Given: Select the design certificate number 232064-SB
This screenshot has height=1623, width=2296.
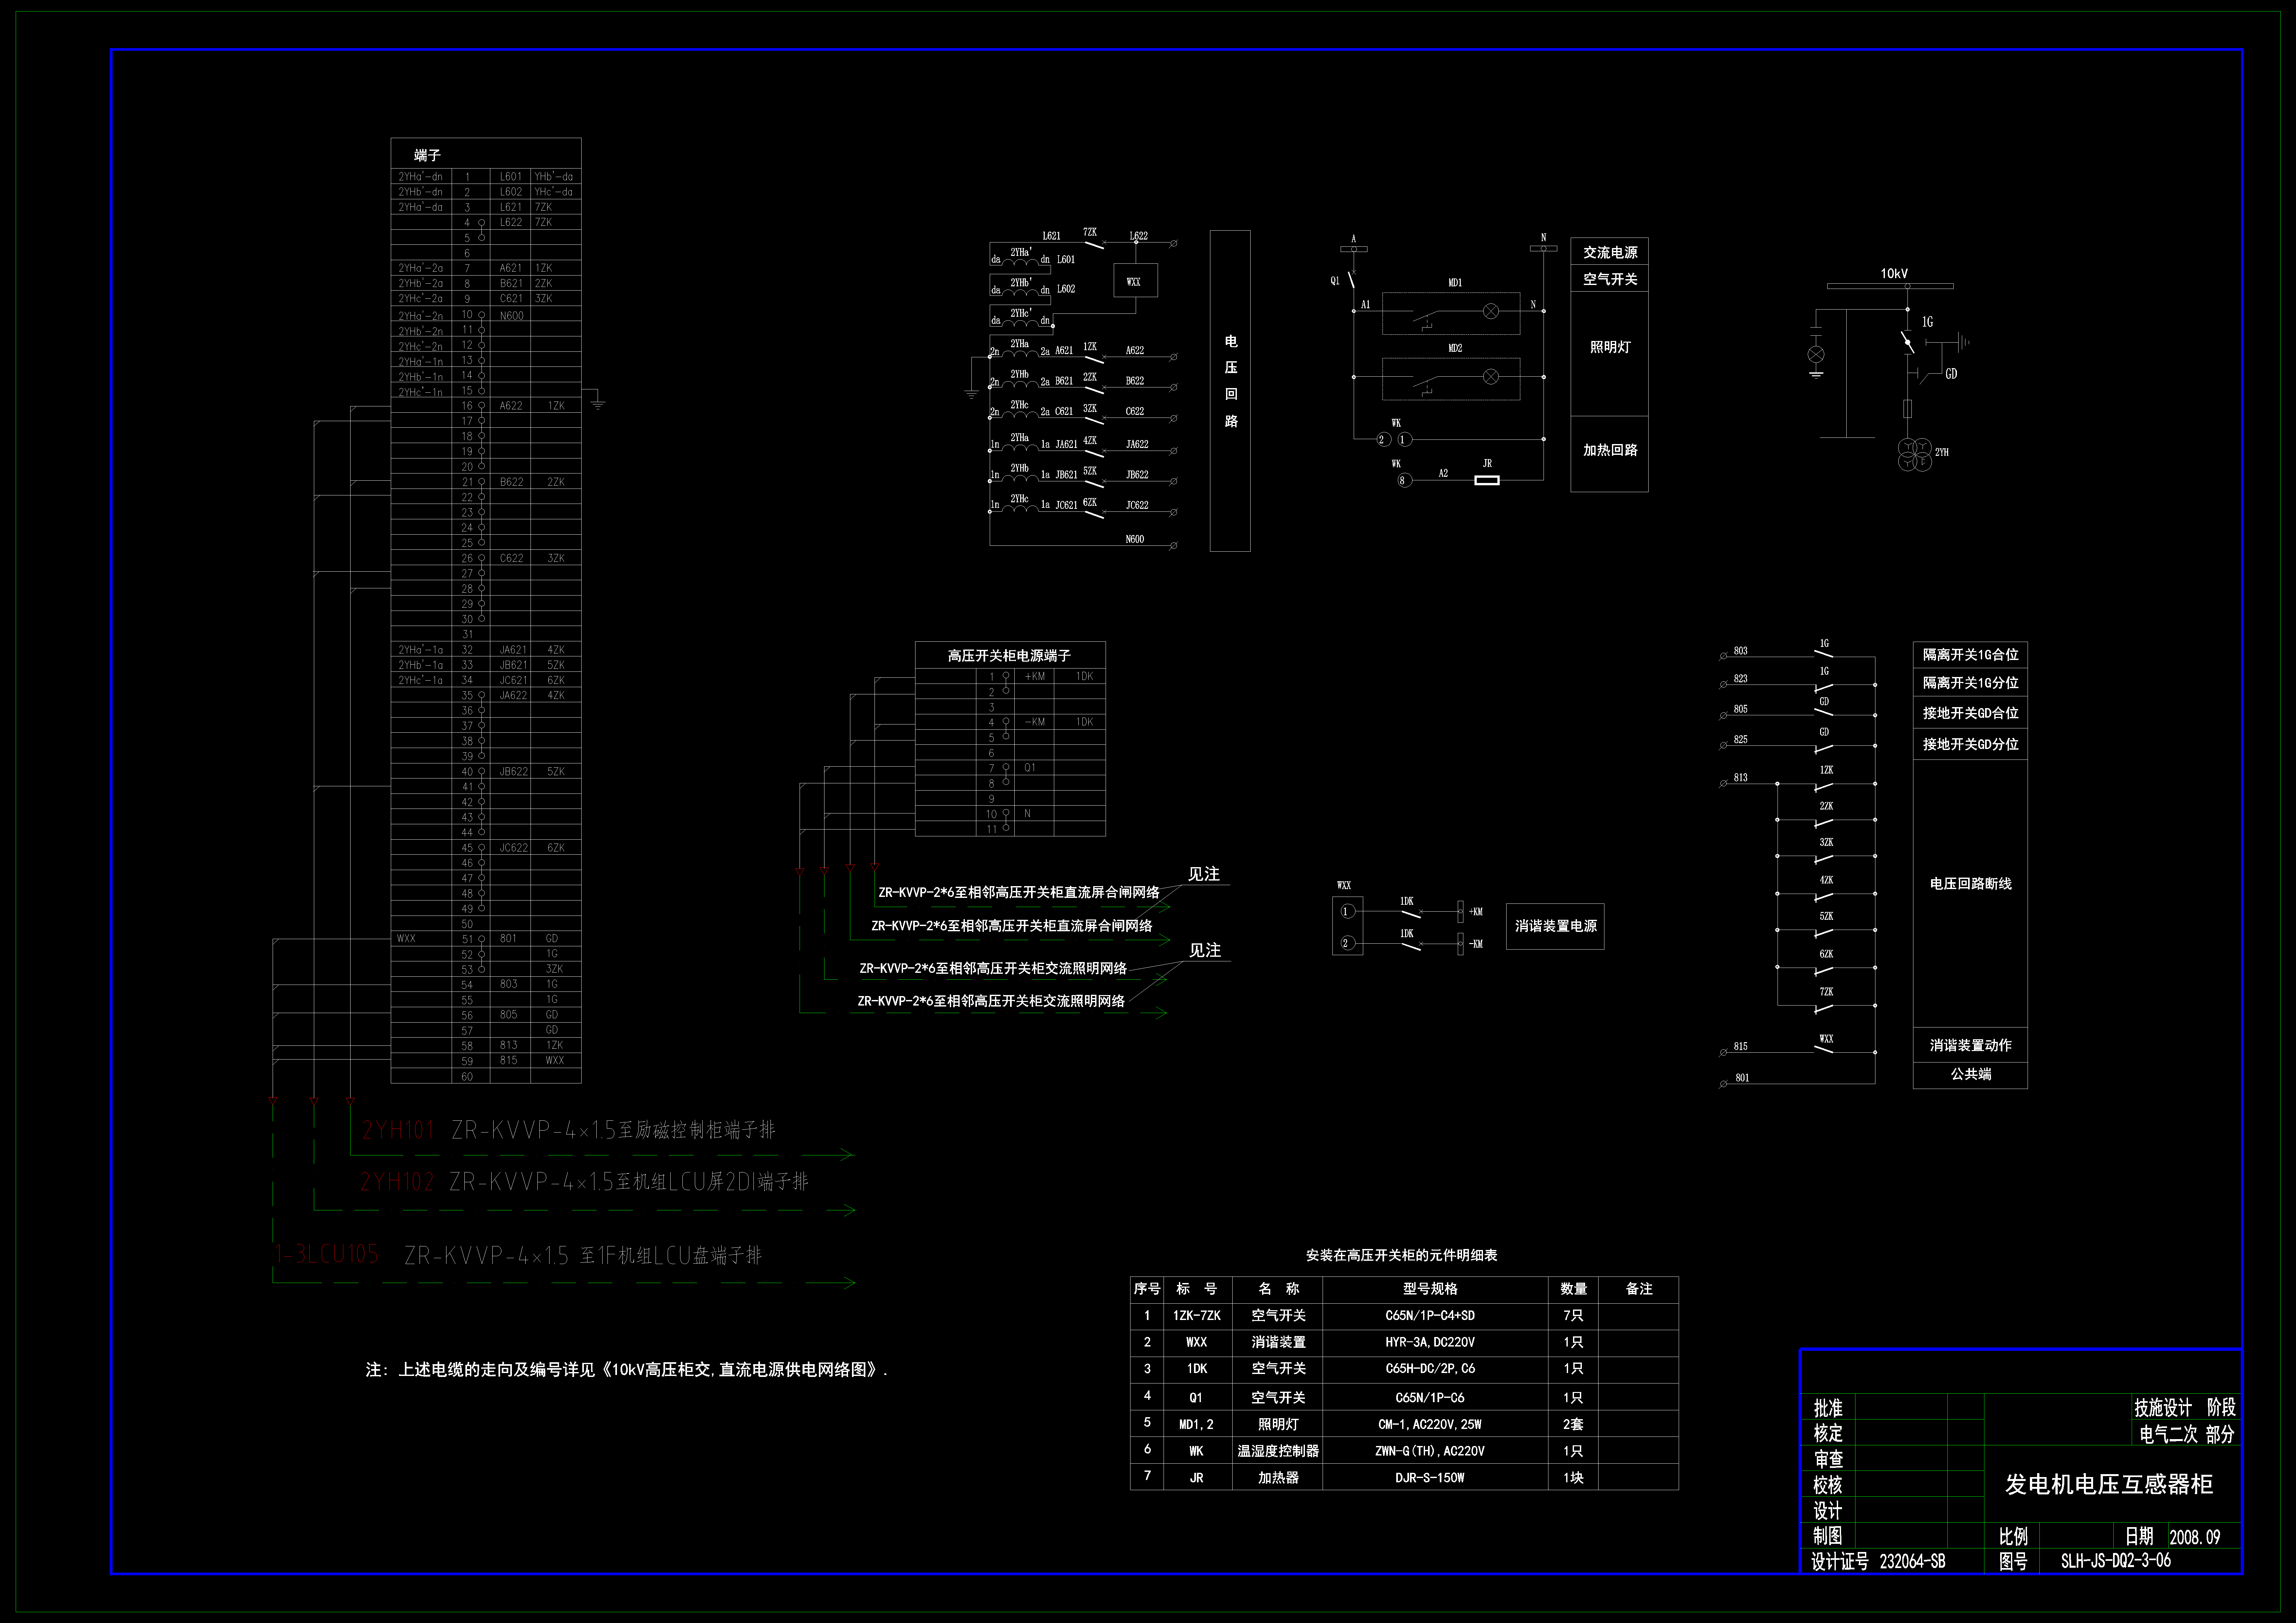Looking at the screenshot, I should [1912, 1561].
